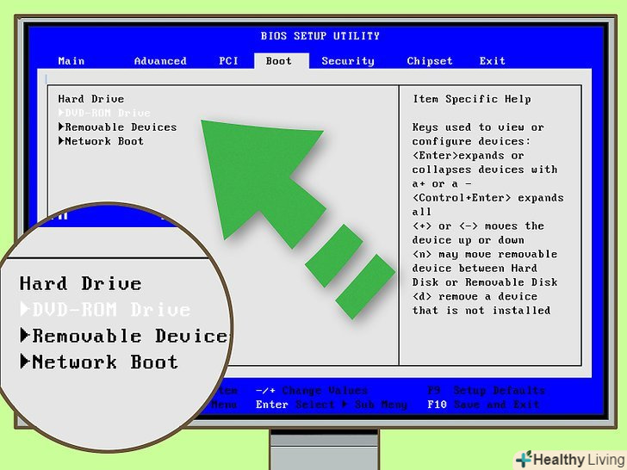The width and height of the screenshot is (627, 470).
Task: Click the 'F9 Setup Defaults' footer hint
Action: (x=487, y=390)
